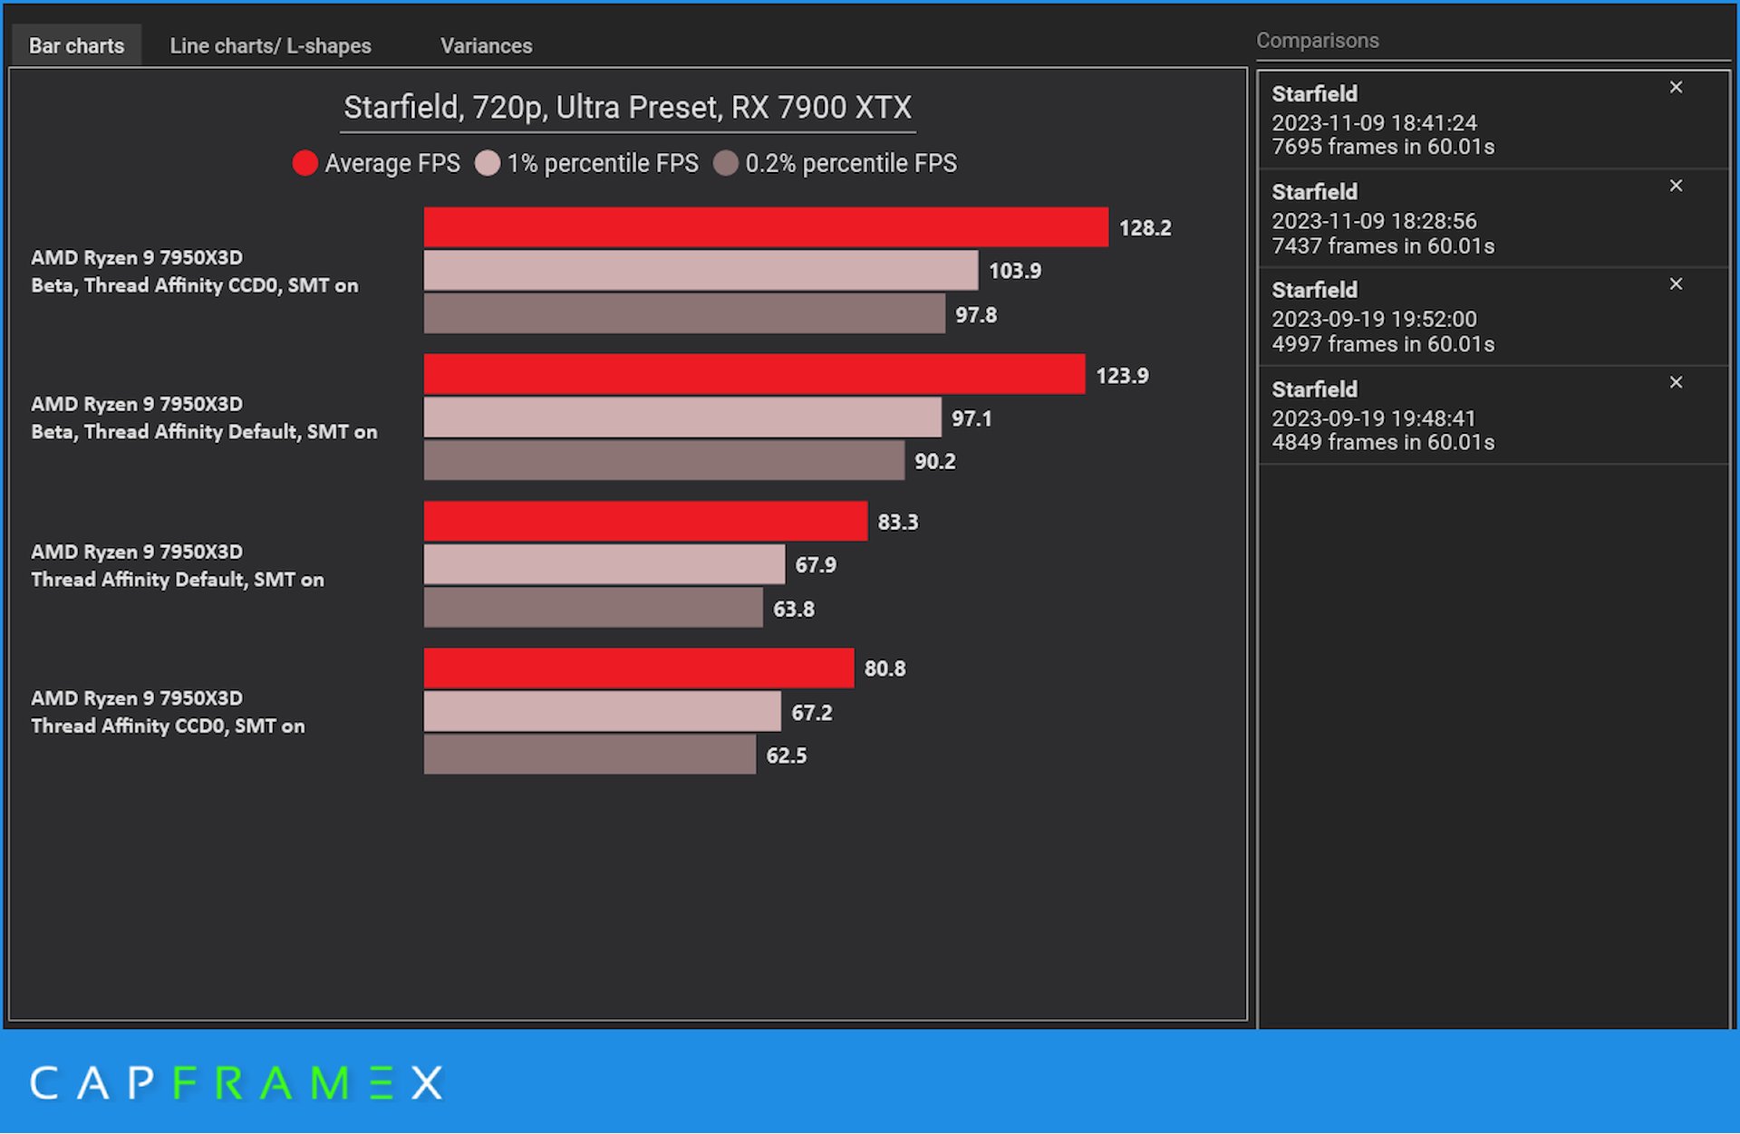The height and width of the screenshot is (1134, 1740).
Task: Click the 123.9 average FPS bar
Action: 754,374
